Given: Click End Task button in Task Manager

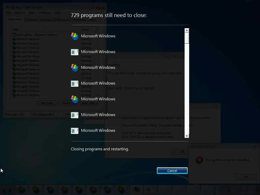Looking at the screenshot, I should (47, 103).
